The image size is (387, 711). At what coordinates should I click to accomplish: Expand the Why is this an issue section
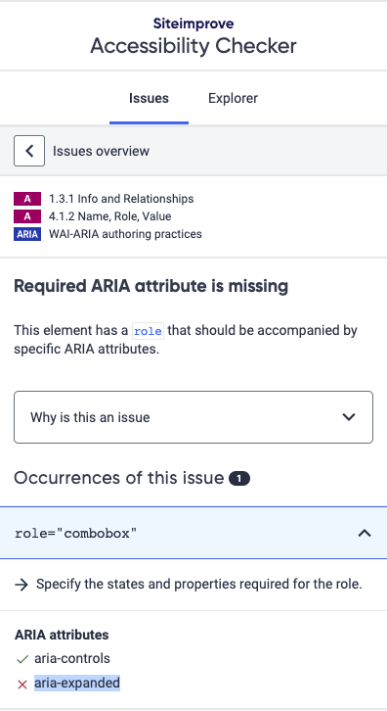(x=193, y=417)
